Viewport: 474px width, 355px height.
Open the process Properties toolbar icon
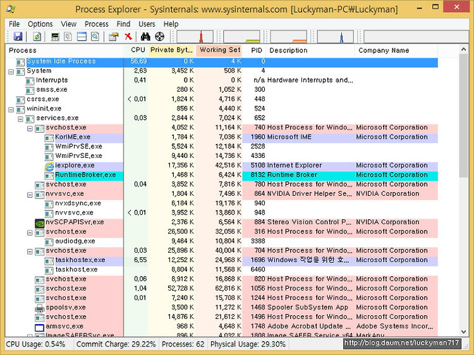click(114, 37)
